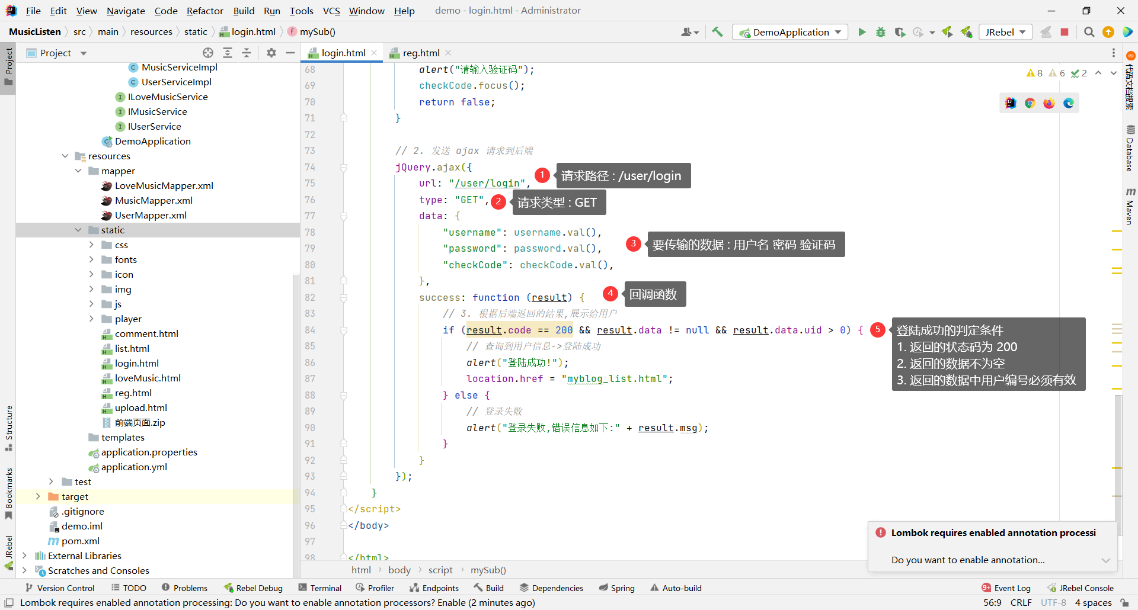Click the Event Log button

click(1006, 587)
